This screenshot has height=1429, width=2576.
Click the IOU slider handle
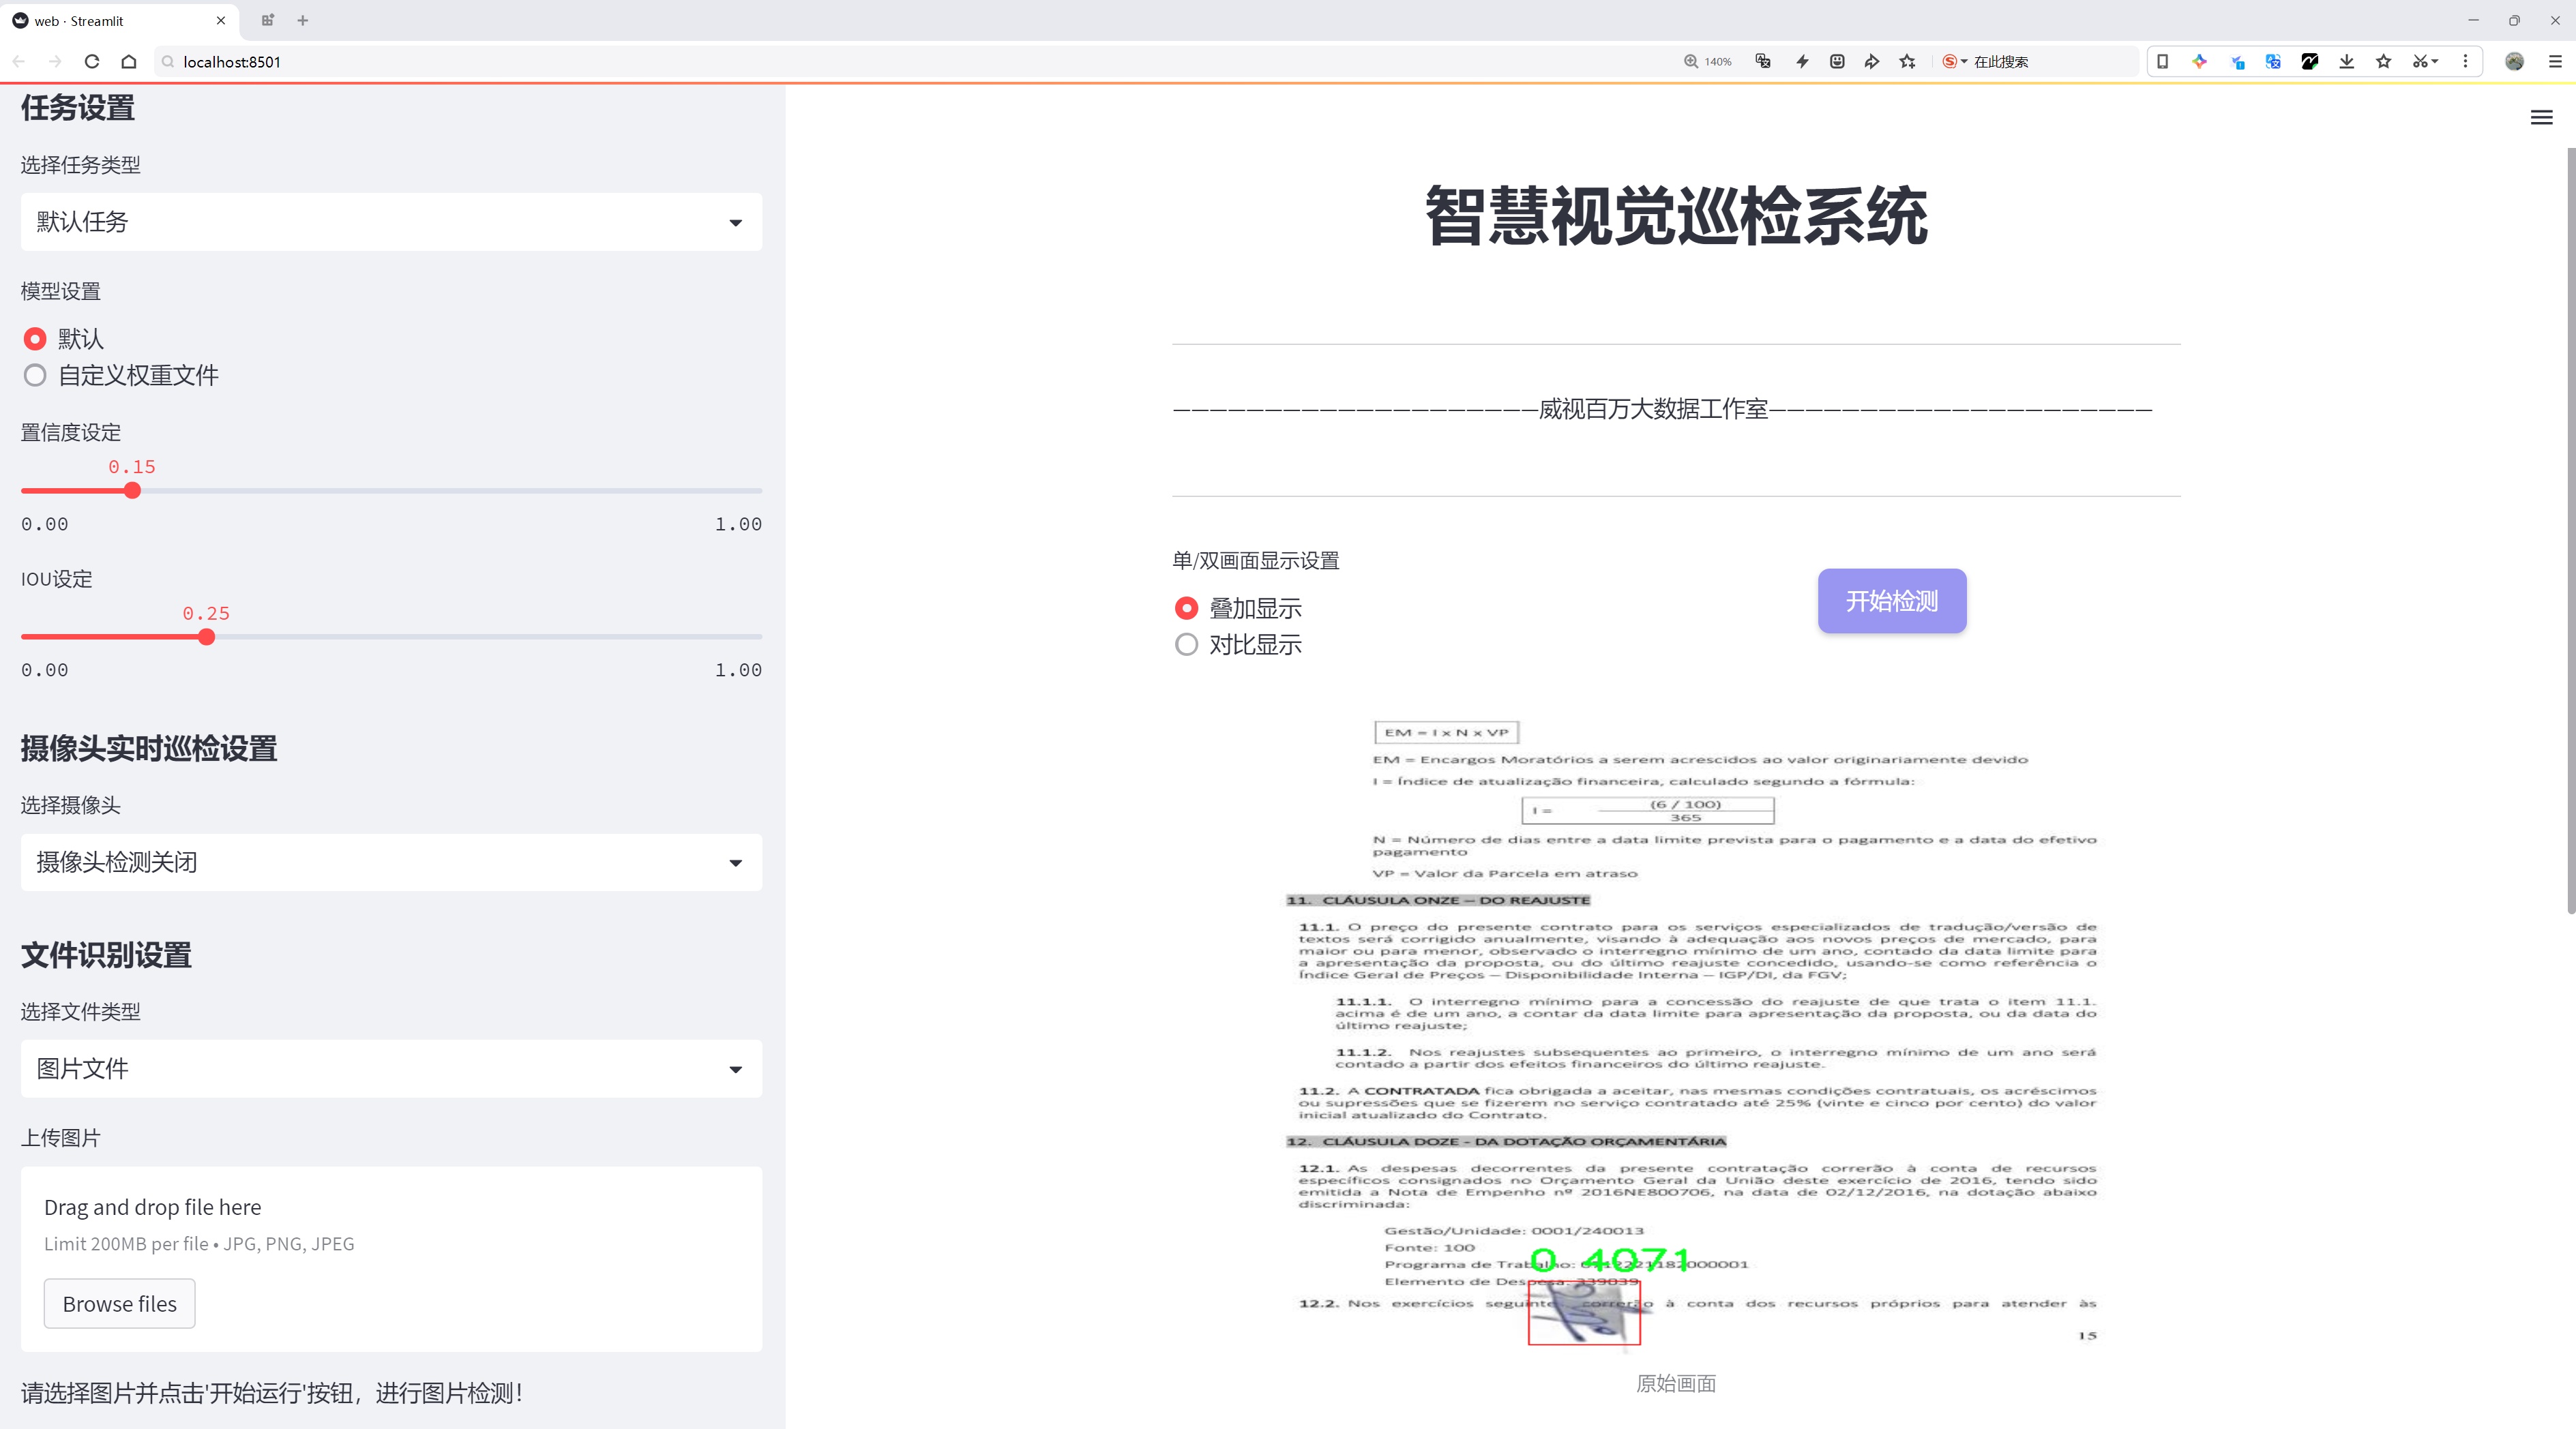206,637
